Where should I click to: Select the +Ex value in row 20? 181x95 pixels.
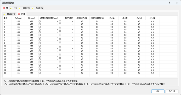112,73
